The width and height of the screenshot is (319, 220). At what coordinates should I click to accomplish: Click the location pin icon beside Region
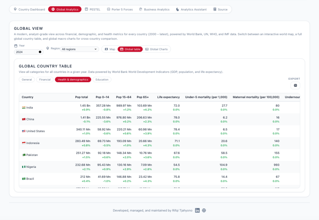(x=48, y=48)
